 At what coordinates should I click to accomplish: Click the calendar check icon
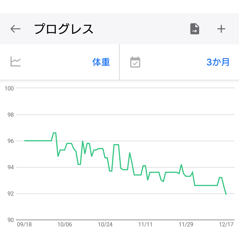(x=135, y=62)
